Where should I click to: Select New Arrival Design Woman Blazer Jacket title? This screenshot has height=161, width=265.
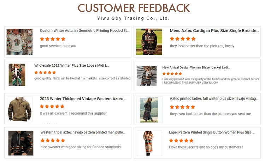click(196, 67)
